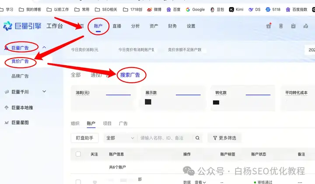Viewport: 315px width, 184px height.
Task: Select the 账户 data tab below the metric cards
Action: coord(91,123)
